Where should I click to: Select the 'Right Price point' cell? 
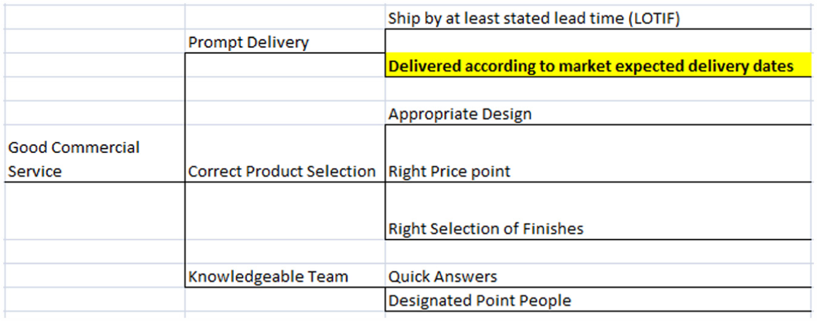pyautogui.click(x=598, y=154)
